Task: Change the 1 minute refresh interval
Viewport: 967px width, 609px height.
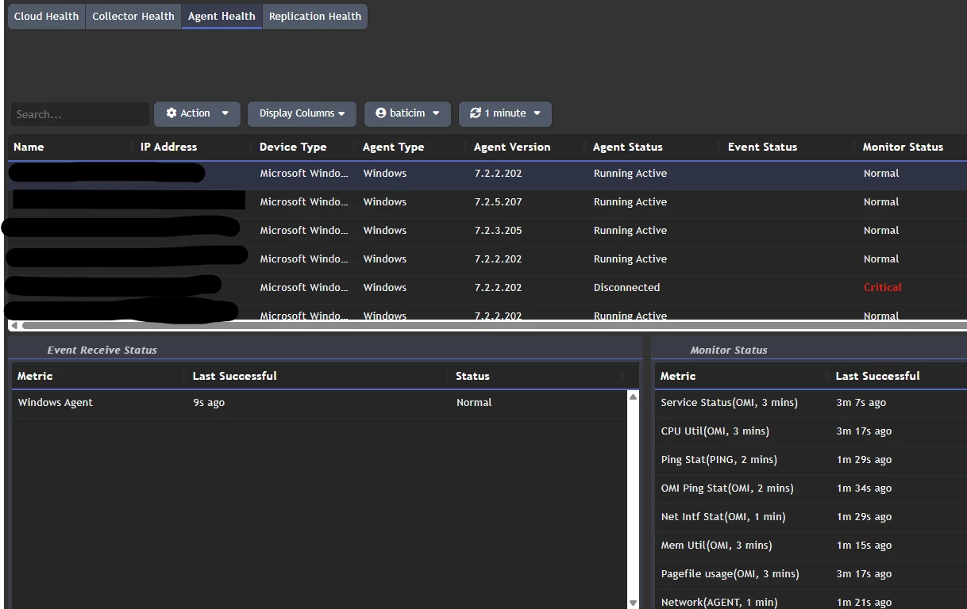Action: click(x=505, y=113)
